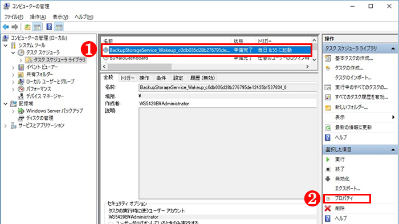Select the 全般 tab
The image size is (399, 224).
(x=108, y=78)
